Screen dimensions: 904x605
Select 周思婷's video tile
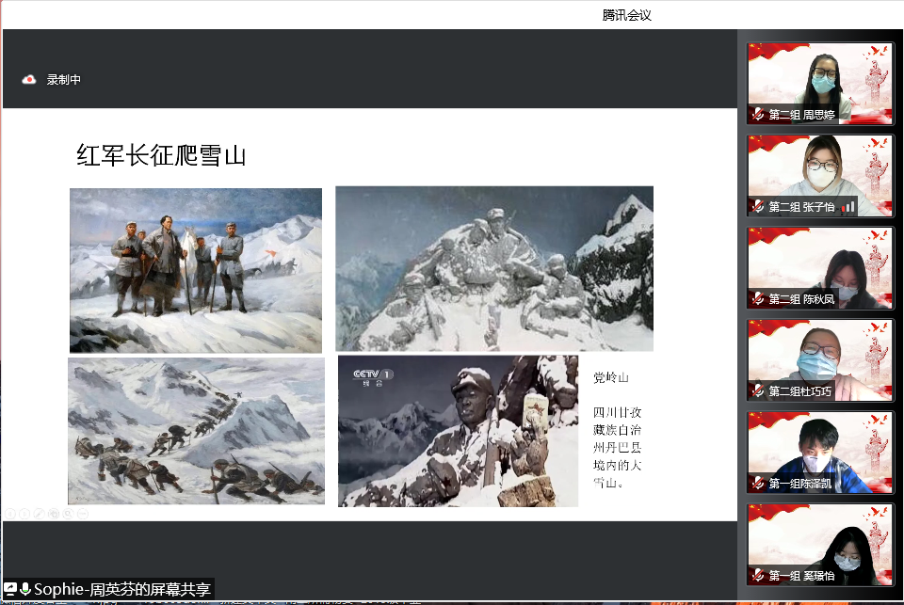[820, 84]
